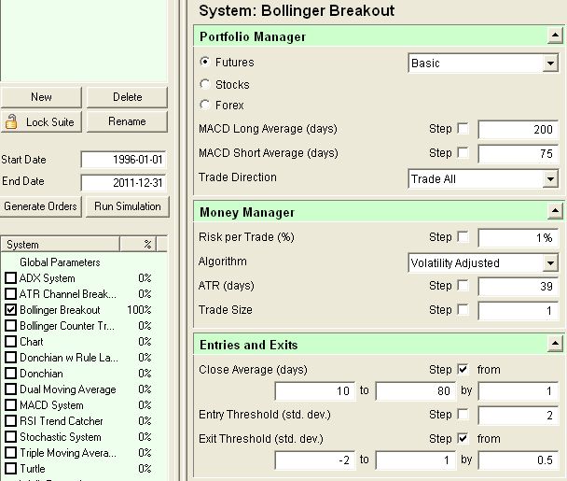This screenshot has width=567, height=481.
Task: Click the End Date field
Action: click(123, 183)
